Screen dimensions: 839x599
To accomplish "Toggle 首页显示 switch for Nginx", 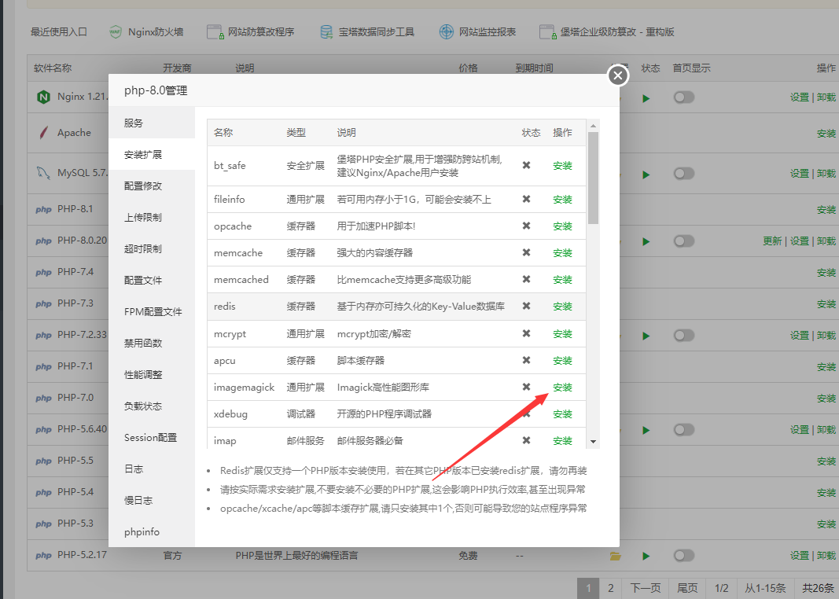I will coord(684,97).
